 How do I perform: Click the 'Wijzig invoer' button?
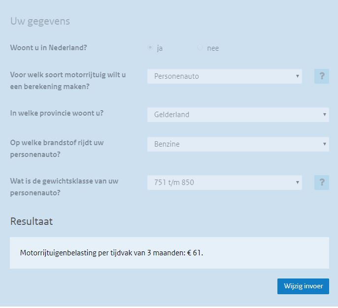[x=303, y=286]
